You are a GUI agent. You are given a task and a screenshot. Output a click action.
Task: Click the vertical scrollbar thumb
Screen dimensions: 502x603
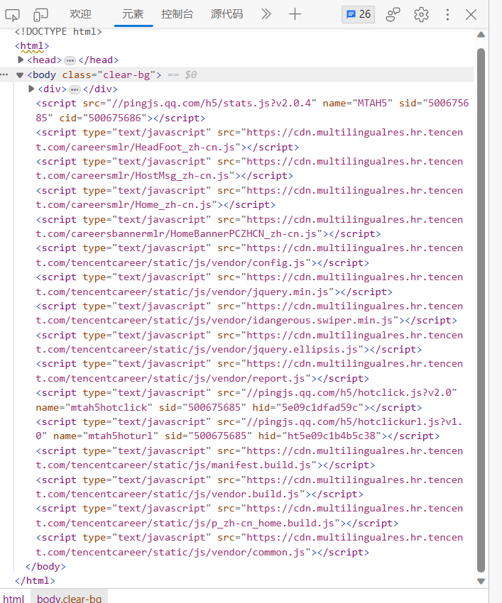(481, 310)
